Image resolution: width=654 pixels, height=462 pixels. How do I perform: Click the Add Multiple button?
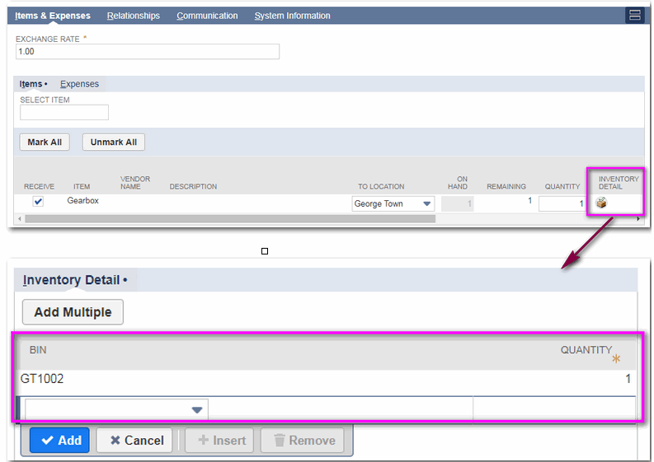[73, 312]
